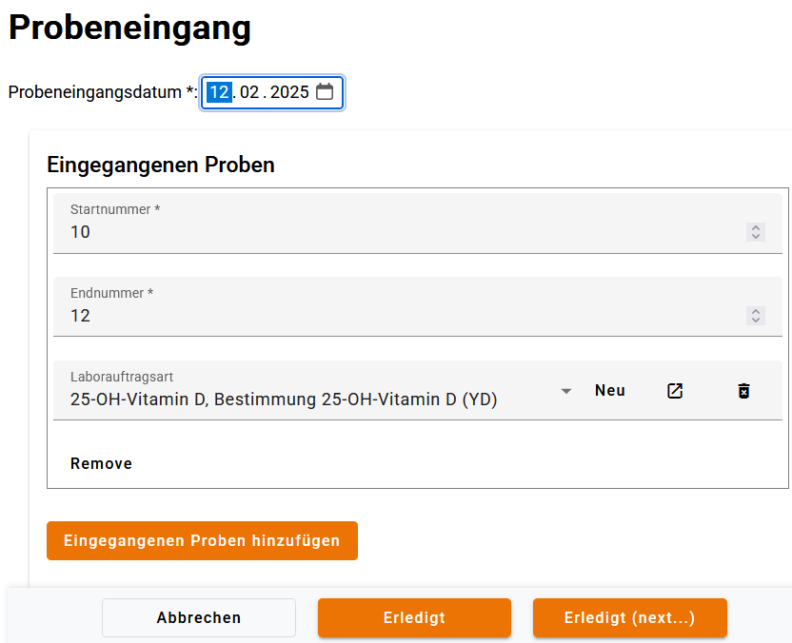Open the calendar date picker icon
This screenshot has height=643, width=792.
(x=325, y=92)
